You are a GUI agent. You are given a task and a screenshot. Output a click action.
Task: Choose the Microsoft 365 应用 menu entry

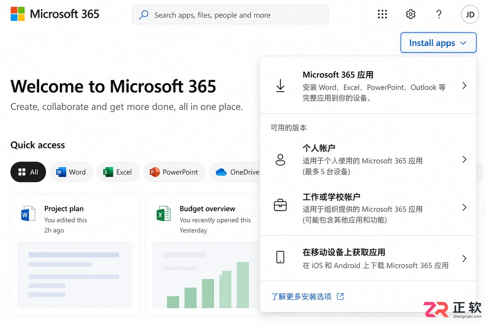coord(368,86)
